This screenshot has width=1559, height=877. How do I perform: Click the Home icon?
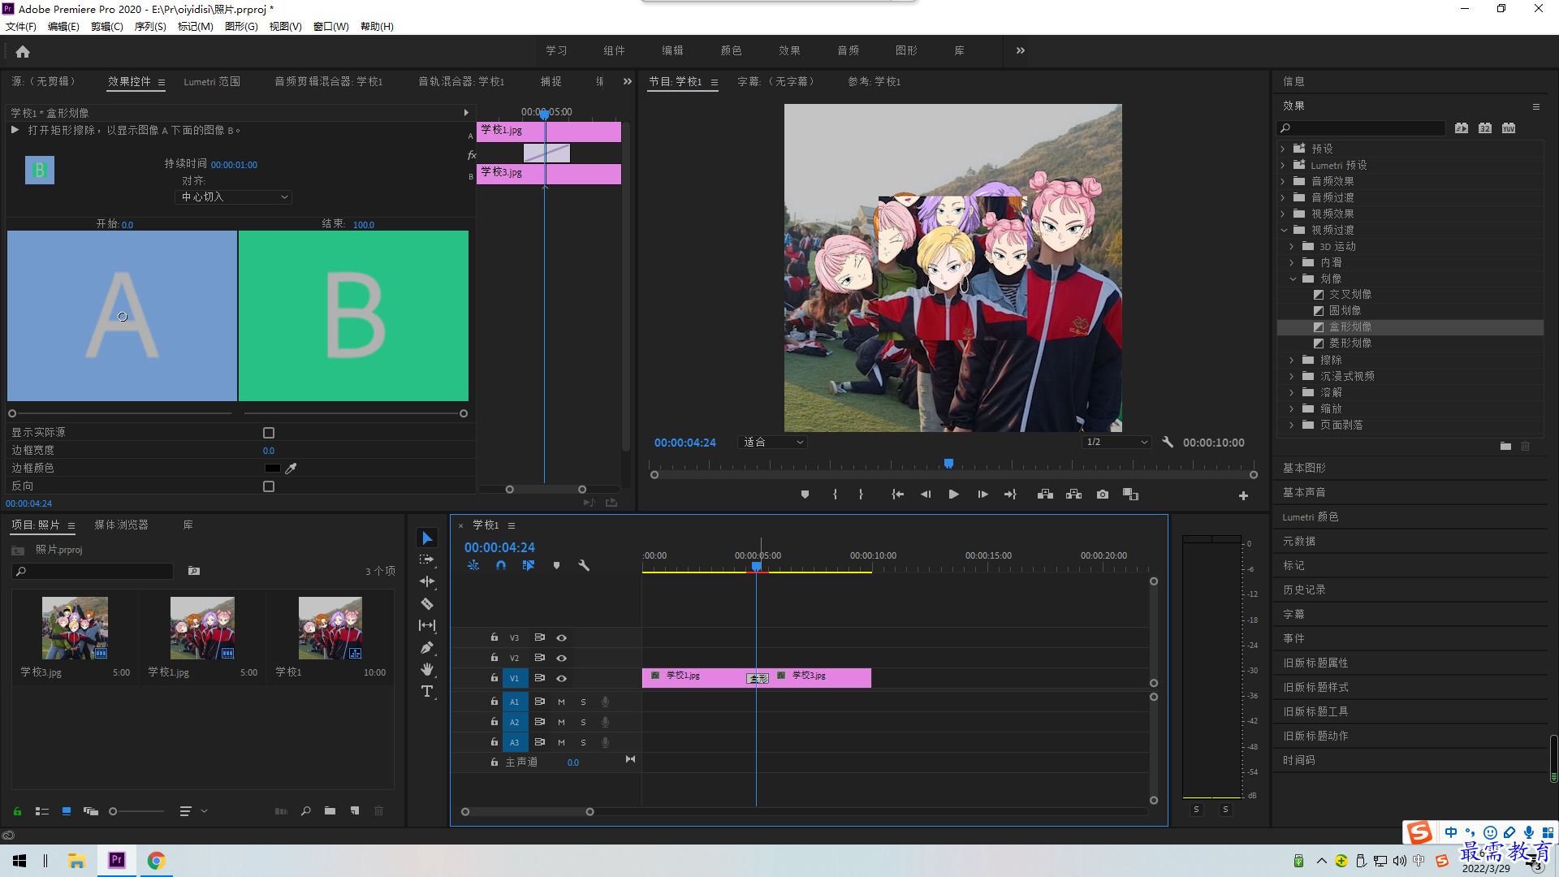pyautogui.click(x=23, y=51)
